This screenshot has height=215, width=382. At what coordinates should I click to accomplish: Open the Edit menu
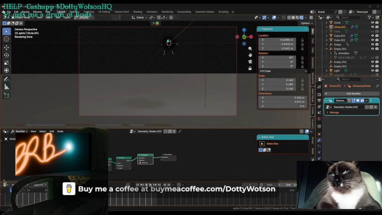pyautogui.click(x=16, y=12)
